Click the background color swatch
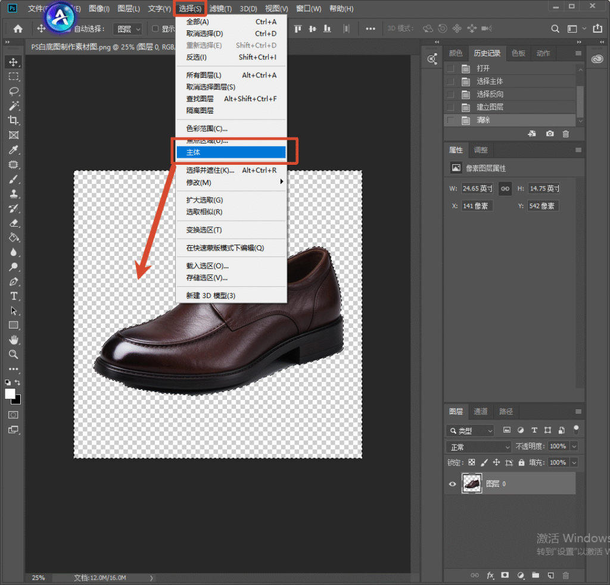The image size is (610, 585). (x=17, y=401)
